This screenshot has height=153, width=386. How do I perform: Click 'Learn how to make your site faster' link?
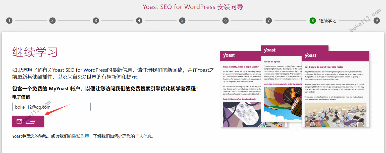click(x=282, y=84)
